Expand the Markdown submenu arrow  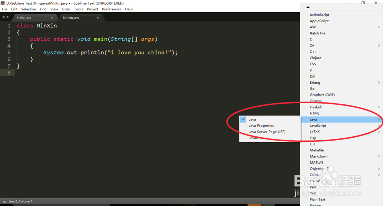point(379,156)
